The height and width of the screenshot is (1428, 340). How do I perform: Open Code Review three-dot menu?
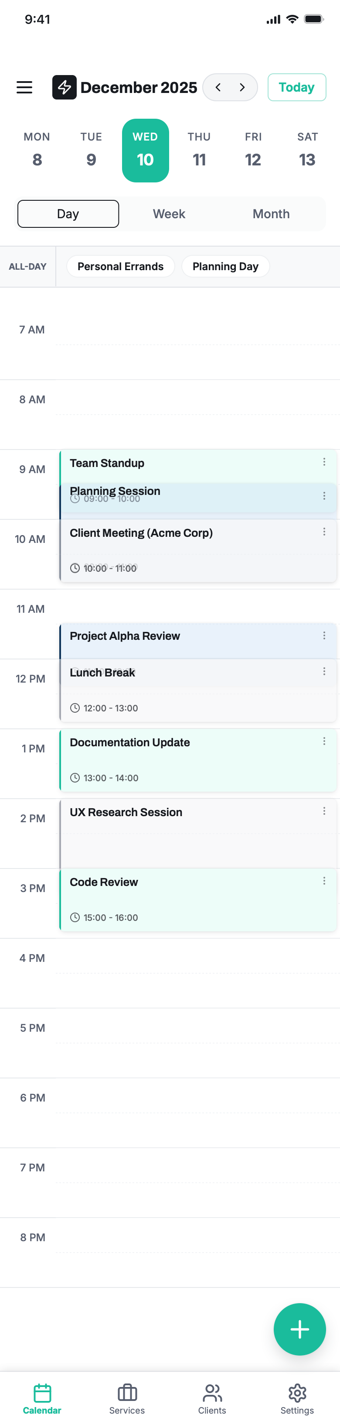tap(324, 881)
